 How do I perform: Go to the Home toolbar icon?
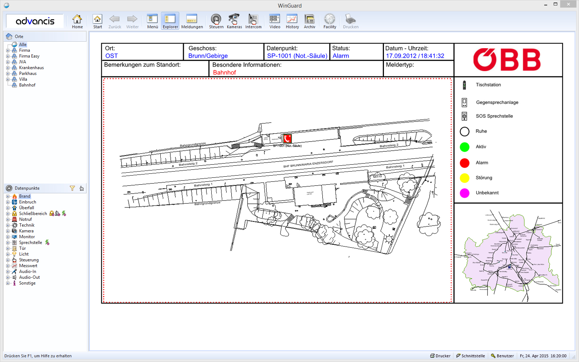click(x=77, y=21)
